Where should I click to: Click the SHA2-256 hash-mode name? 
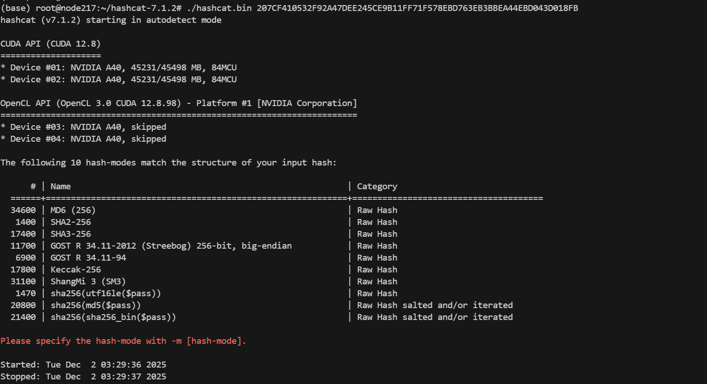[x=71, y=222]
